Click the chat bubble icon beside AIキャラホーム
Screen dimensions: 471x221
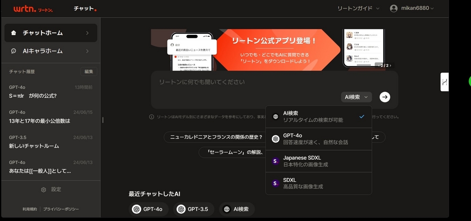tap(14, 51)
